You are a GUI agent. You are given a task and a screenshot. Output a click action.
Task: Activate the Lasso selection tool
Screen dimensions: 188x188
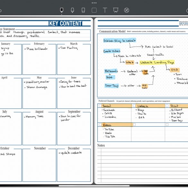pyautogui.click(x=94, y=10)
